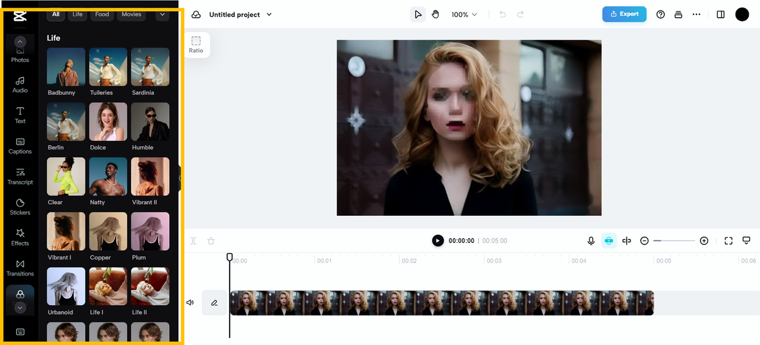Select the All filter category tab

click(x=56, y=14)
